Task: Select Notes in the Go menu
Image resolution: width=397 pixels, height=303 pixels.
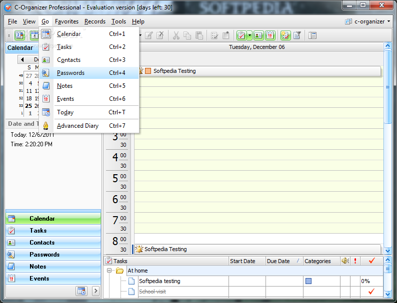Action: coord(89,86)
